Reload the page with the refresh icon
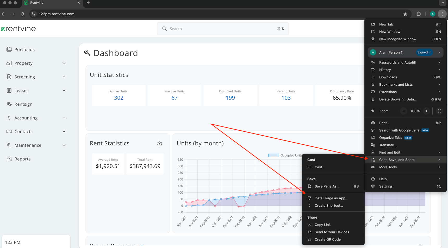Screen dimensions: 448x248 click(22, 14)
